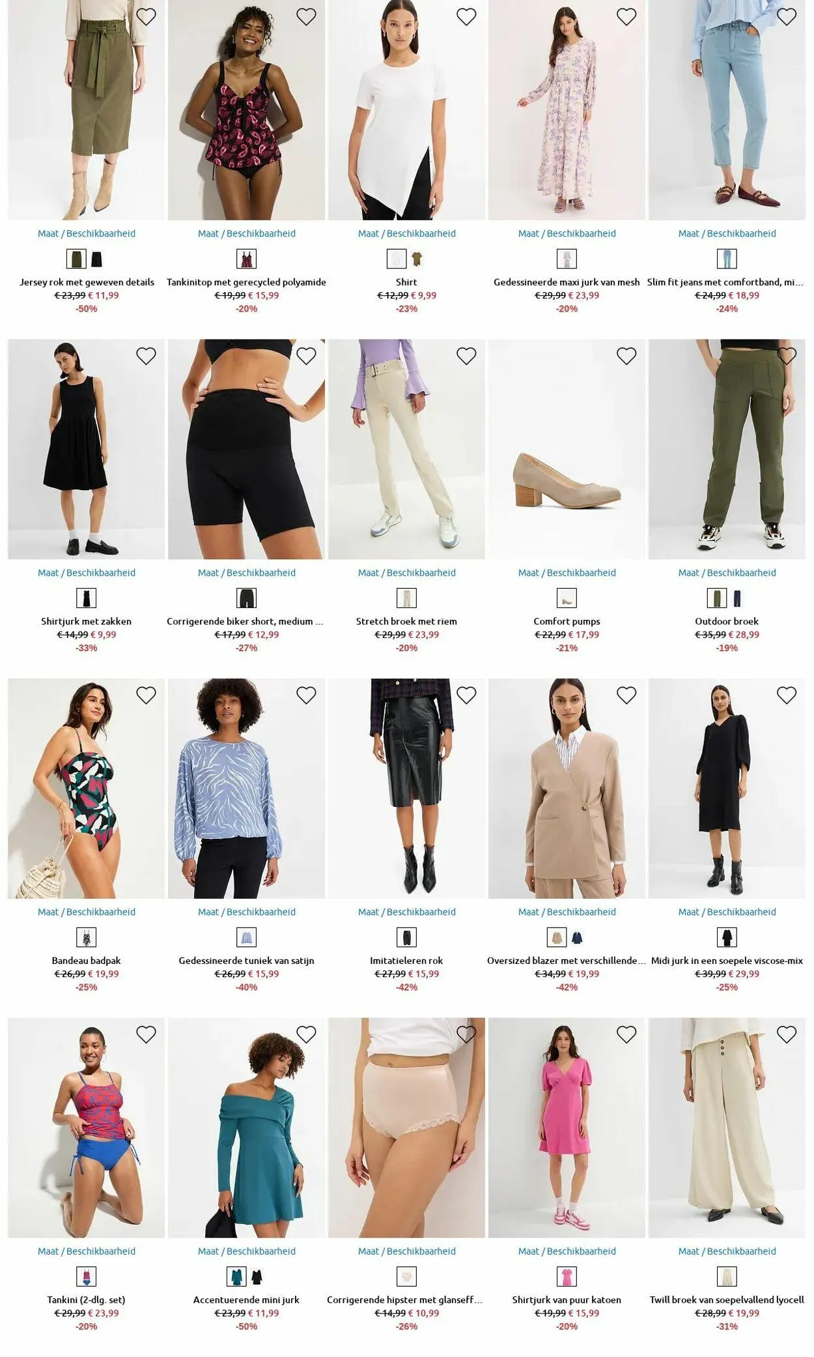
Task: Favorite the Twill broek with heart
Action: pos(787,1034)
